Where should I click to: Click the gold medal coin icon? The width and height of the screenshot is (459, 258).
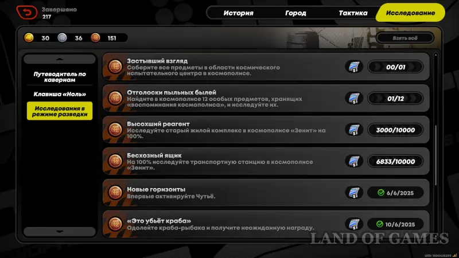click(x=29, y=38)
